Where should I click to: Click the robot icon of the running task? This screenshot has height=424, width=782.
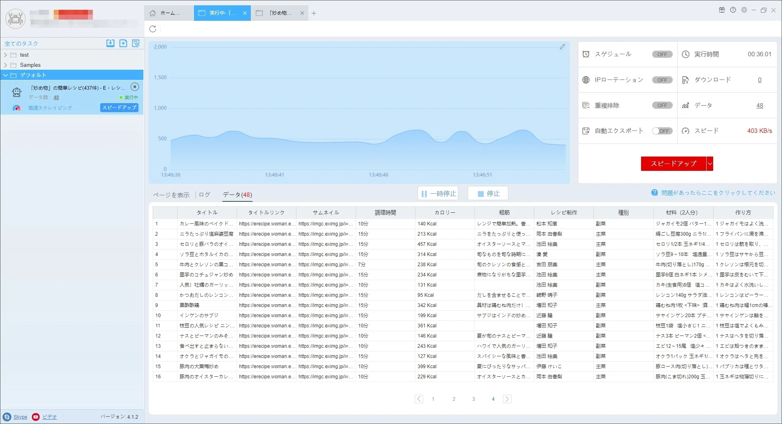tap(17, 93)
